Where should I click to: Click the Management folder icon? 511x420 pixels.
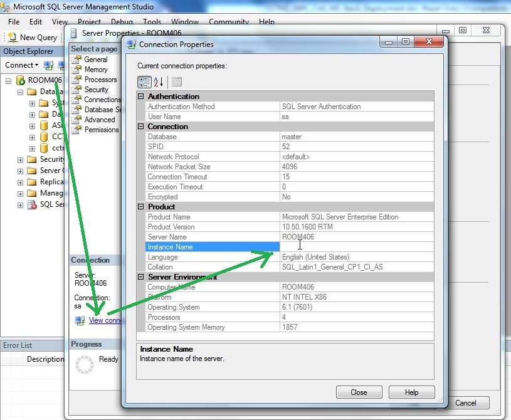pyautogui.click(x=31, y=193)
